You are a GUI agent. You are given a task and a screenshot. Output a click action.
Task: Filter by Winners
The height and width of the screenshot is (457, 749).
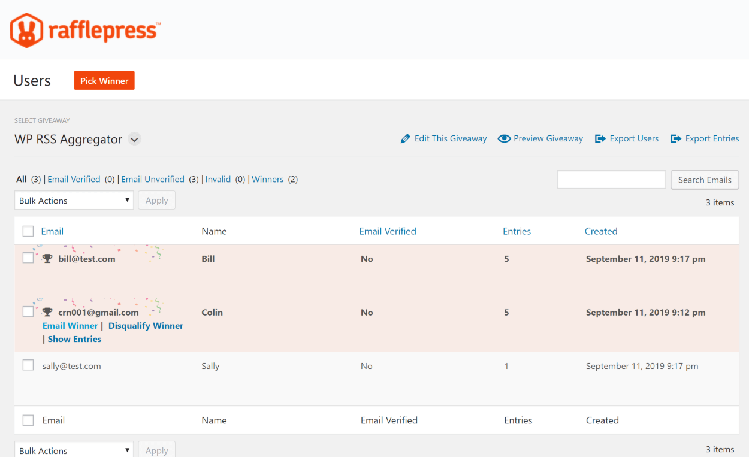pyautogui.click(x=268, y=179)
